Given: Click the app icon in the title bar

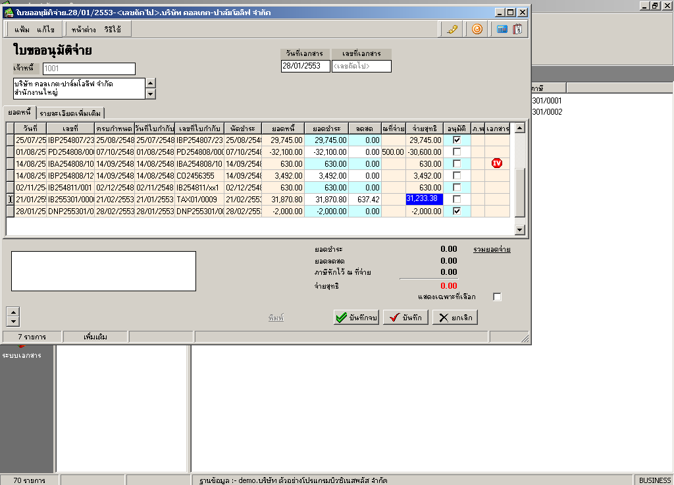Looking at the screenshot, I should click(9, 13).
